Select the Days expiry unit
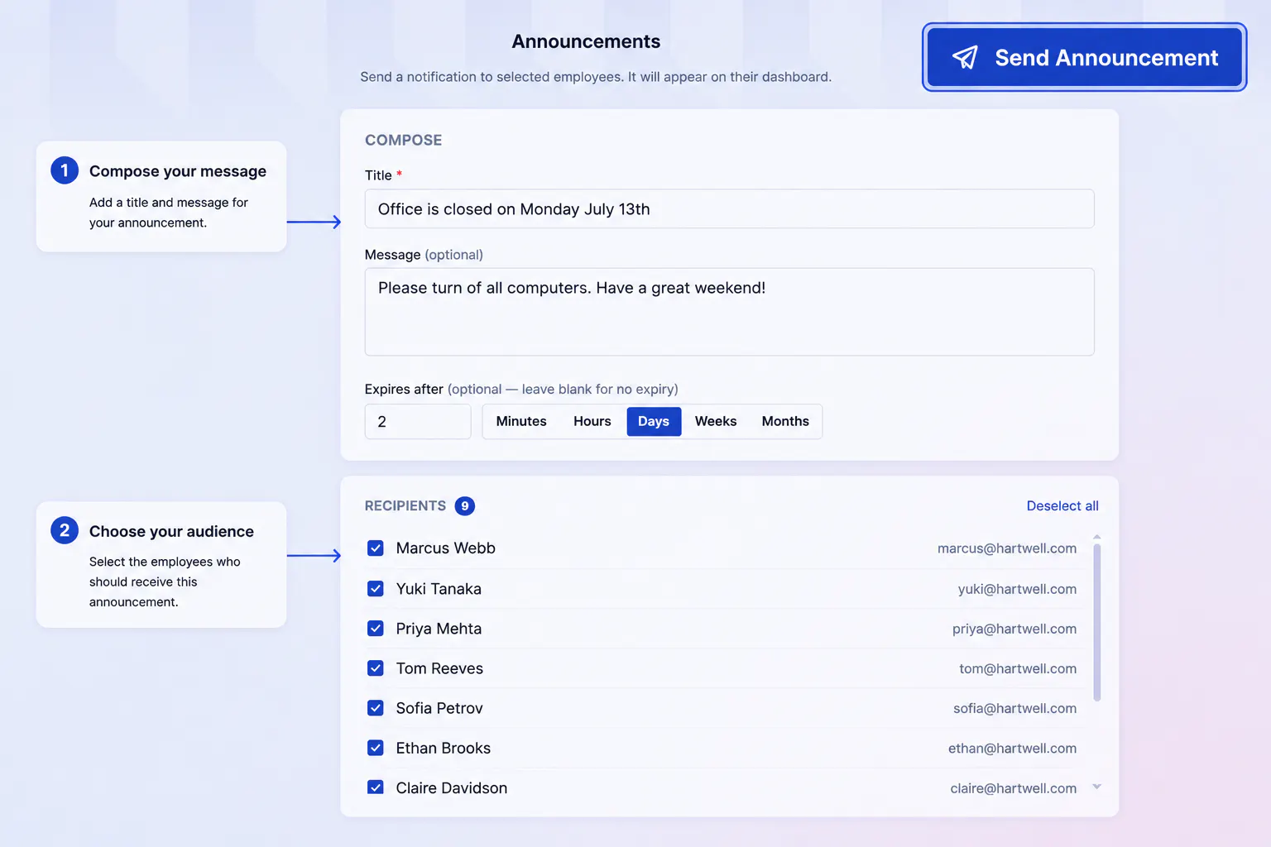 pos(654,422)
